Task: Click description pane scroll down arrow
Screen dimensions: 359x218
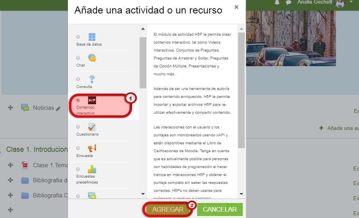Action: [241, 194]
